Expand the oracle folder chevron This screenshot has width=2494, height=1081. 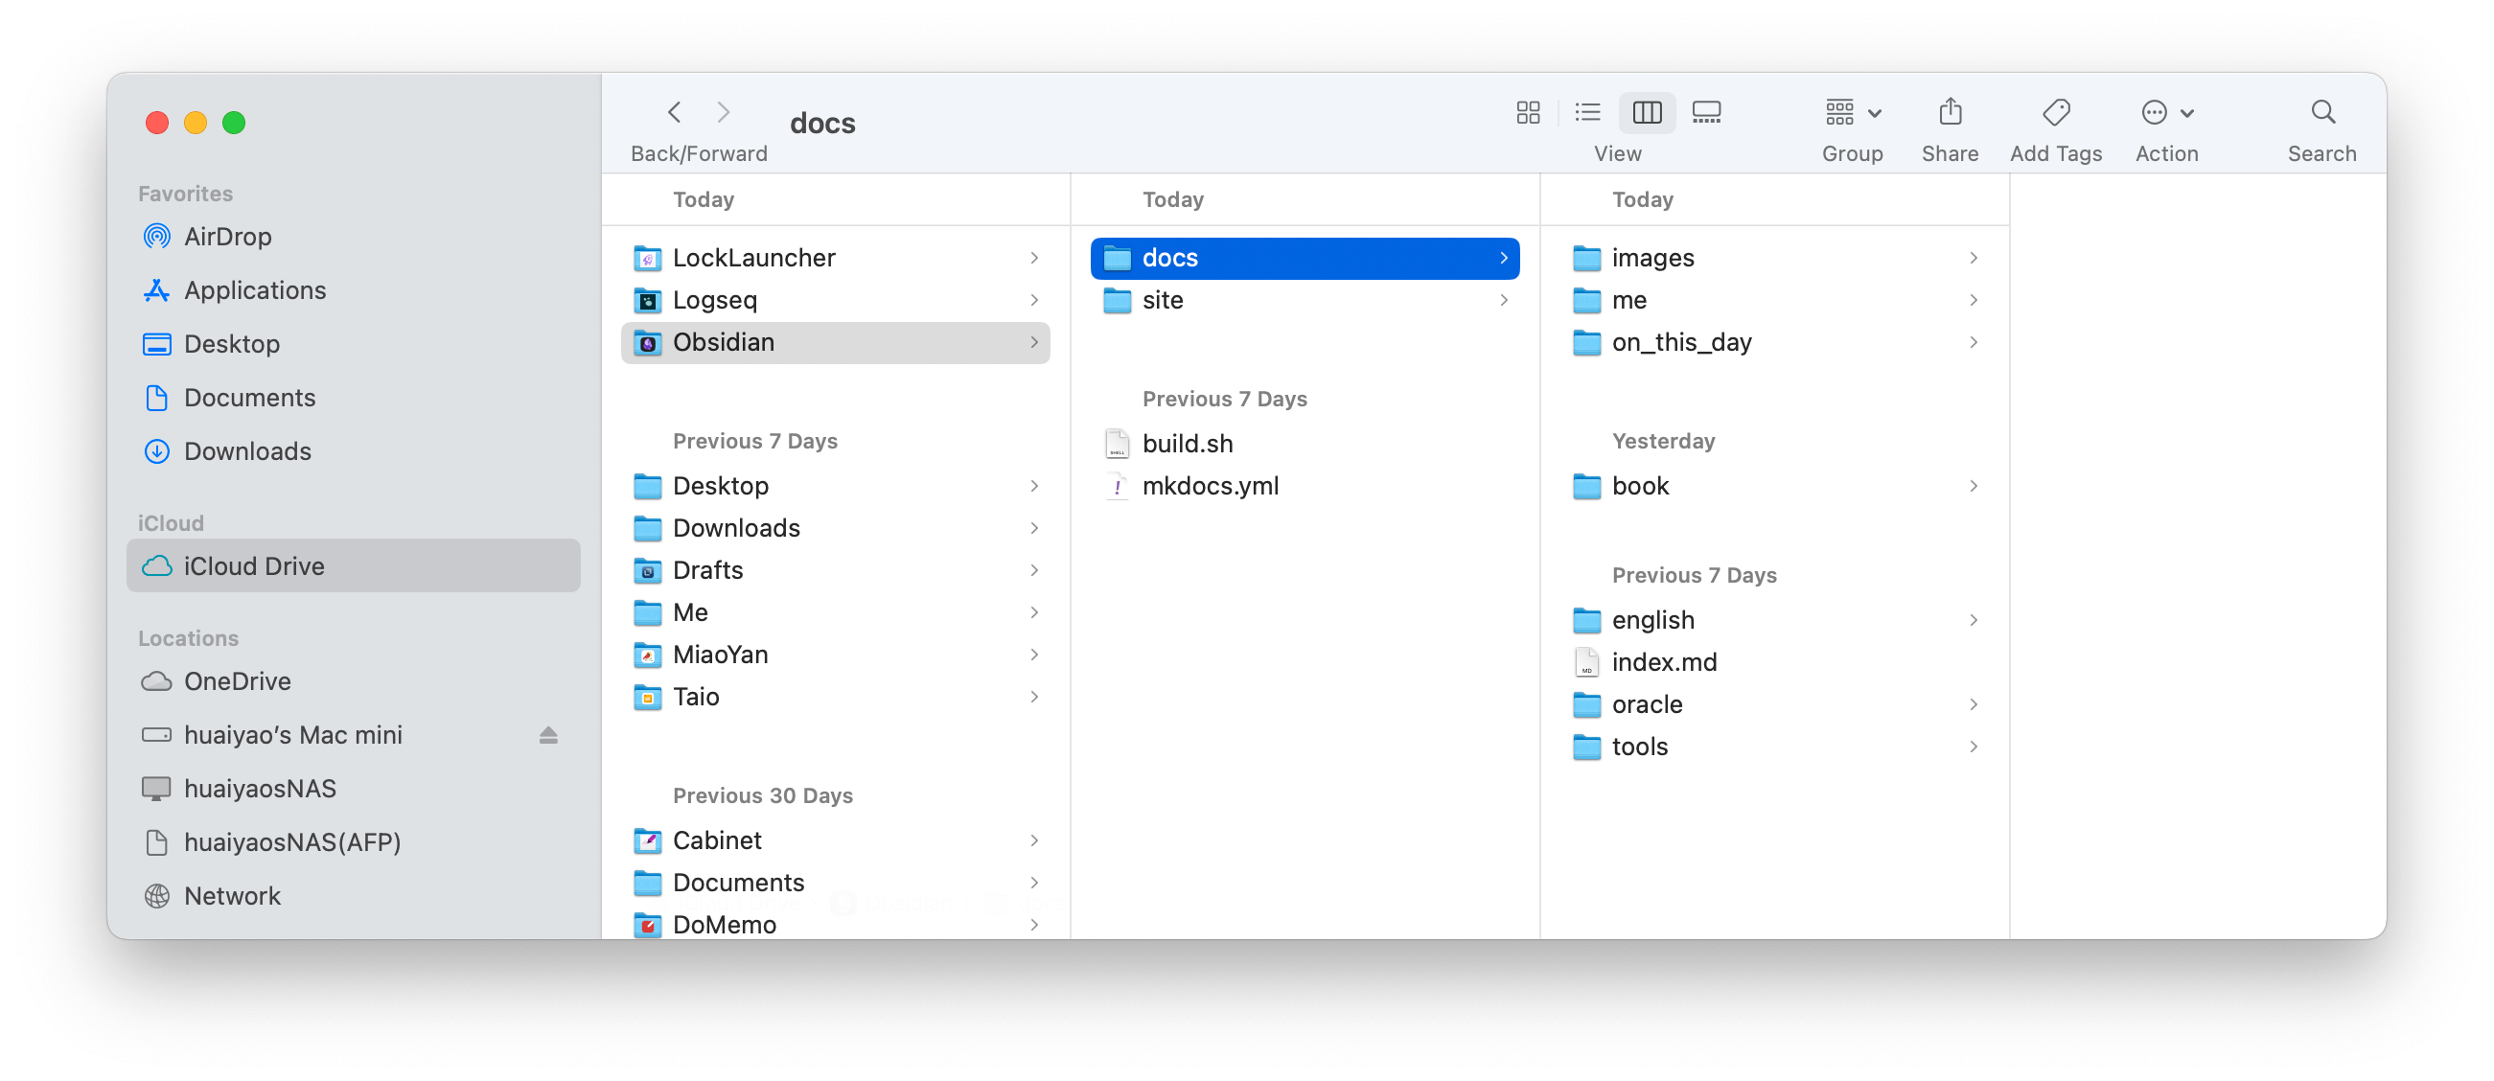tap(1974, 705)
